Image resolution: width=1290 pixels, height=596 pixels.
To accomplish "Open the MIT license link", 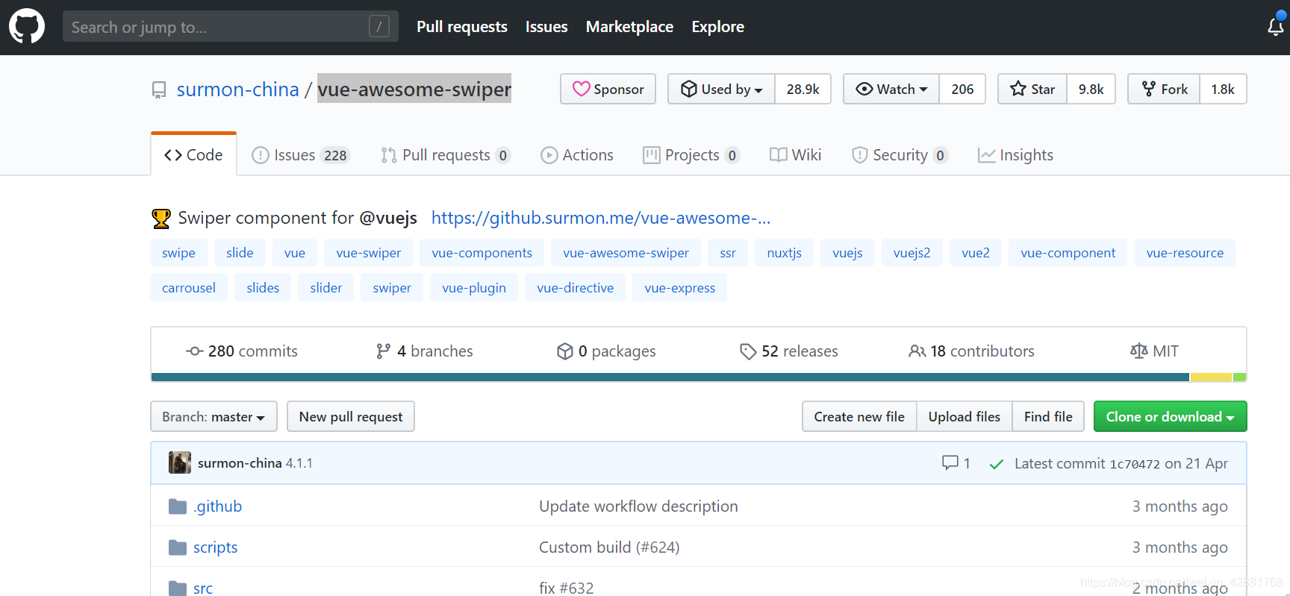I will (1154, 351).
